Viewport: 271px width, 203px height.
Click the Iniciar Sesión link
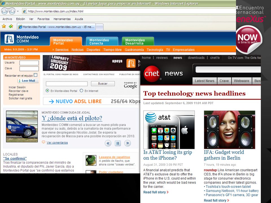coord(17,87)
